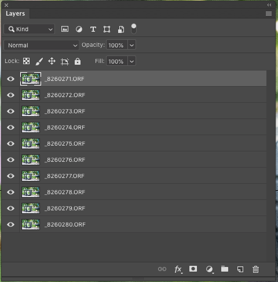Add a layer mask icon
The width and height of the screenshot is (278, 282).
pos(193,269)
